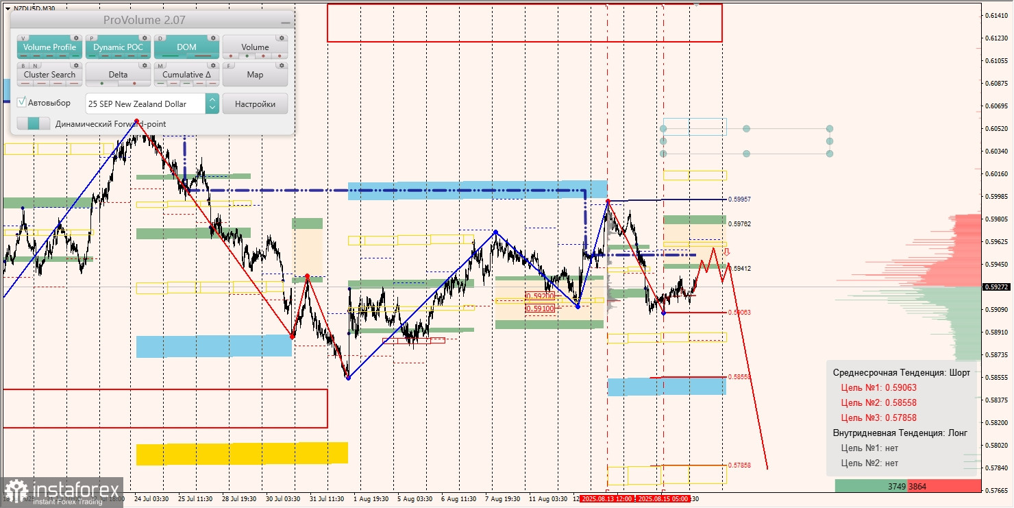Switch the Динамический Forward-point toggle
This screenshot has width=1014, height=508.
34,123
